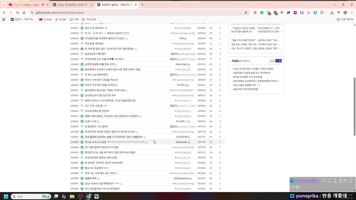Launch Copilot from the taskbar
Screen dimensions: 356x200
tap(64, 196)
